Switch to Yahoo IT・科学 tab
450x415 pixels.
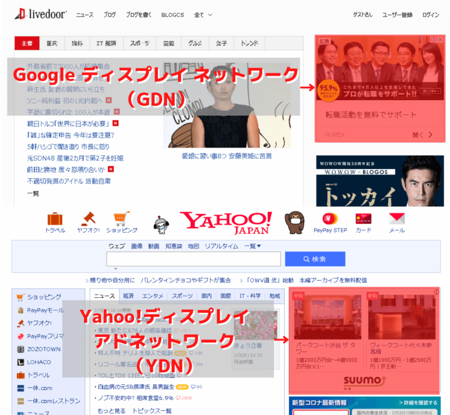tap(250, 296)
